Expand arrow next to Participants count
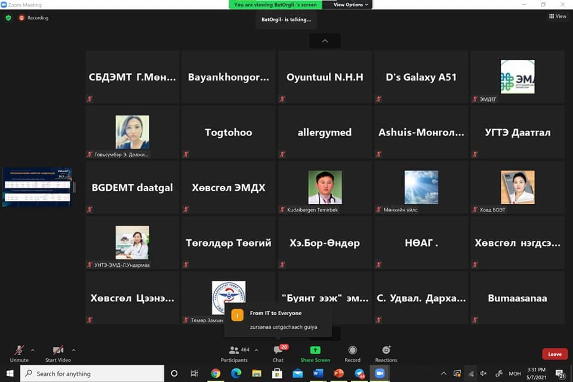 pyautogui.click(x=256, y=350)
